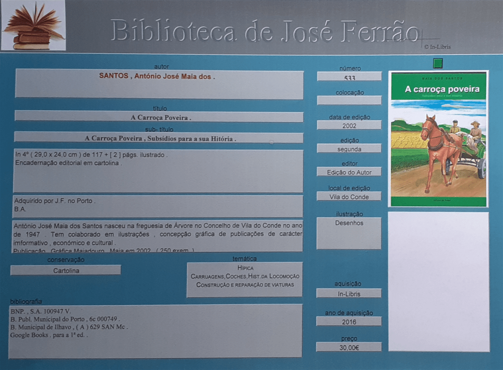Click the ilustração field with Desenhos
The height and width of the screenshot is (370, 503).
[x=349, y=233]
